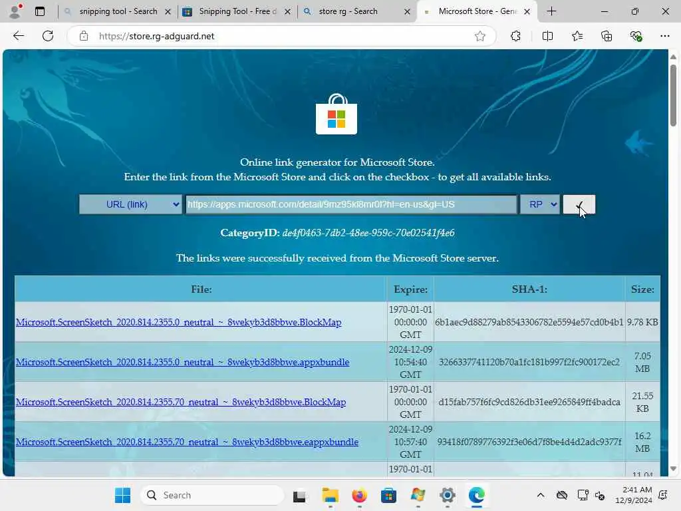Open a new tab with plus button

coord(551,11)
